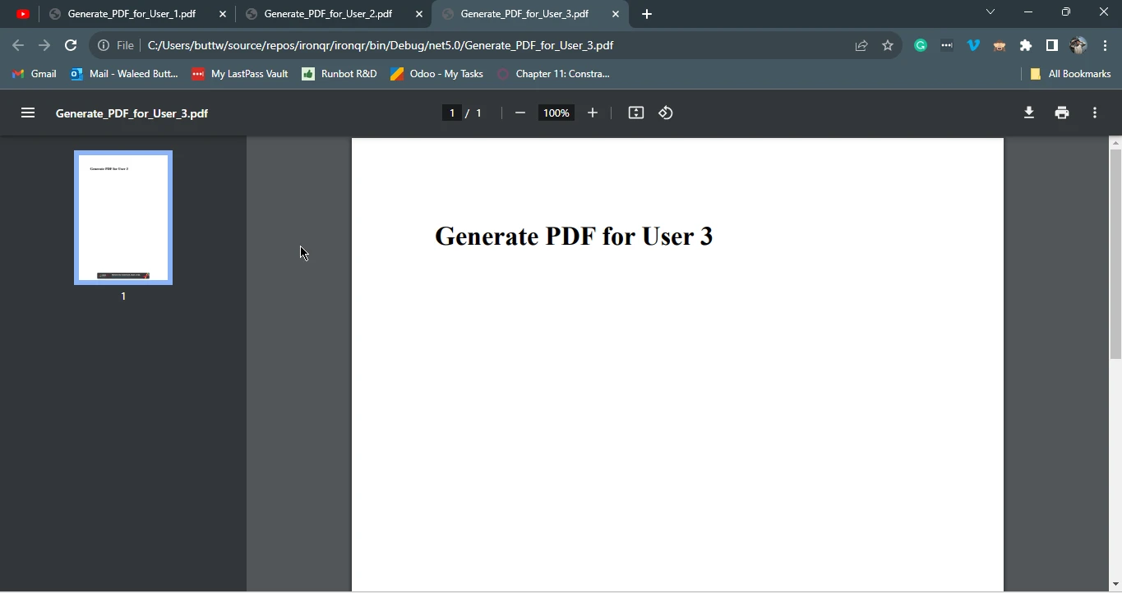Open Runbot R&D bookmark
Viewport: 1122px width, 593px height.
(x=339, y=74)
